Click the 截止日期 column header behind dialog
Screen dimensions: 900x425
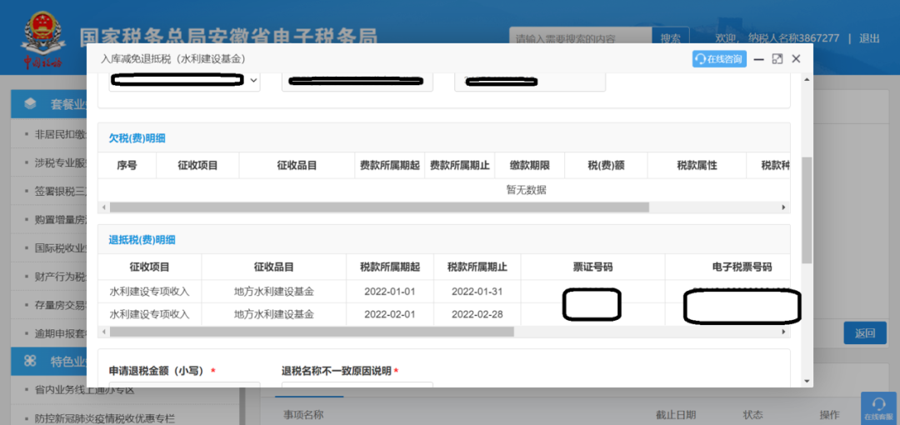(676, 415)
